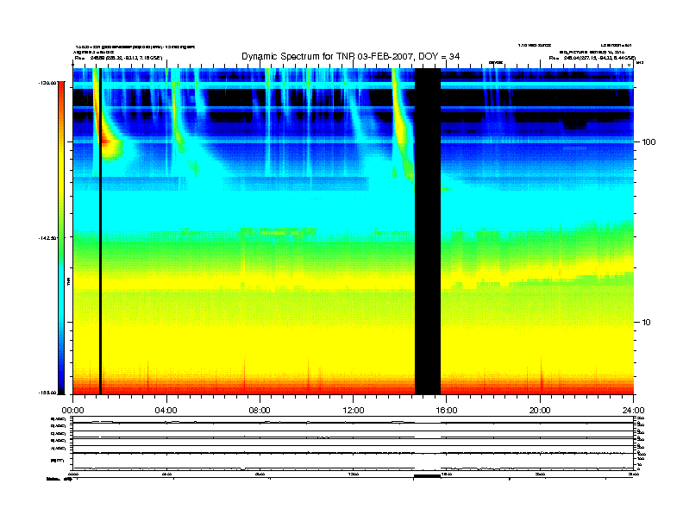Click the 24:00 time axis label
The height and width of the screenshot is (528, 683).
[x=634, y=411]
